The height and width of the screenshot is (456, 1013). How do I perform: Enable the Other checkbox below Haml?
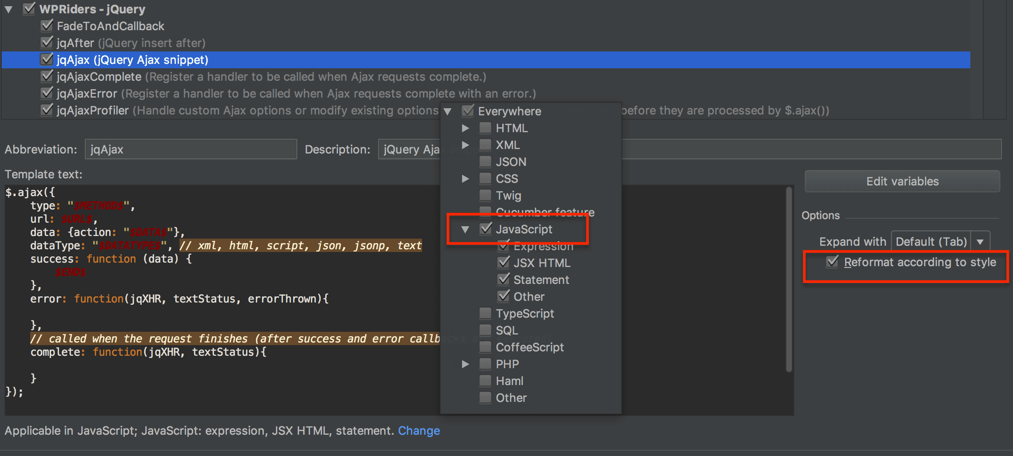point(486,397)
